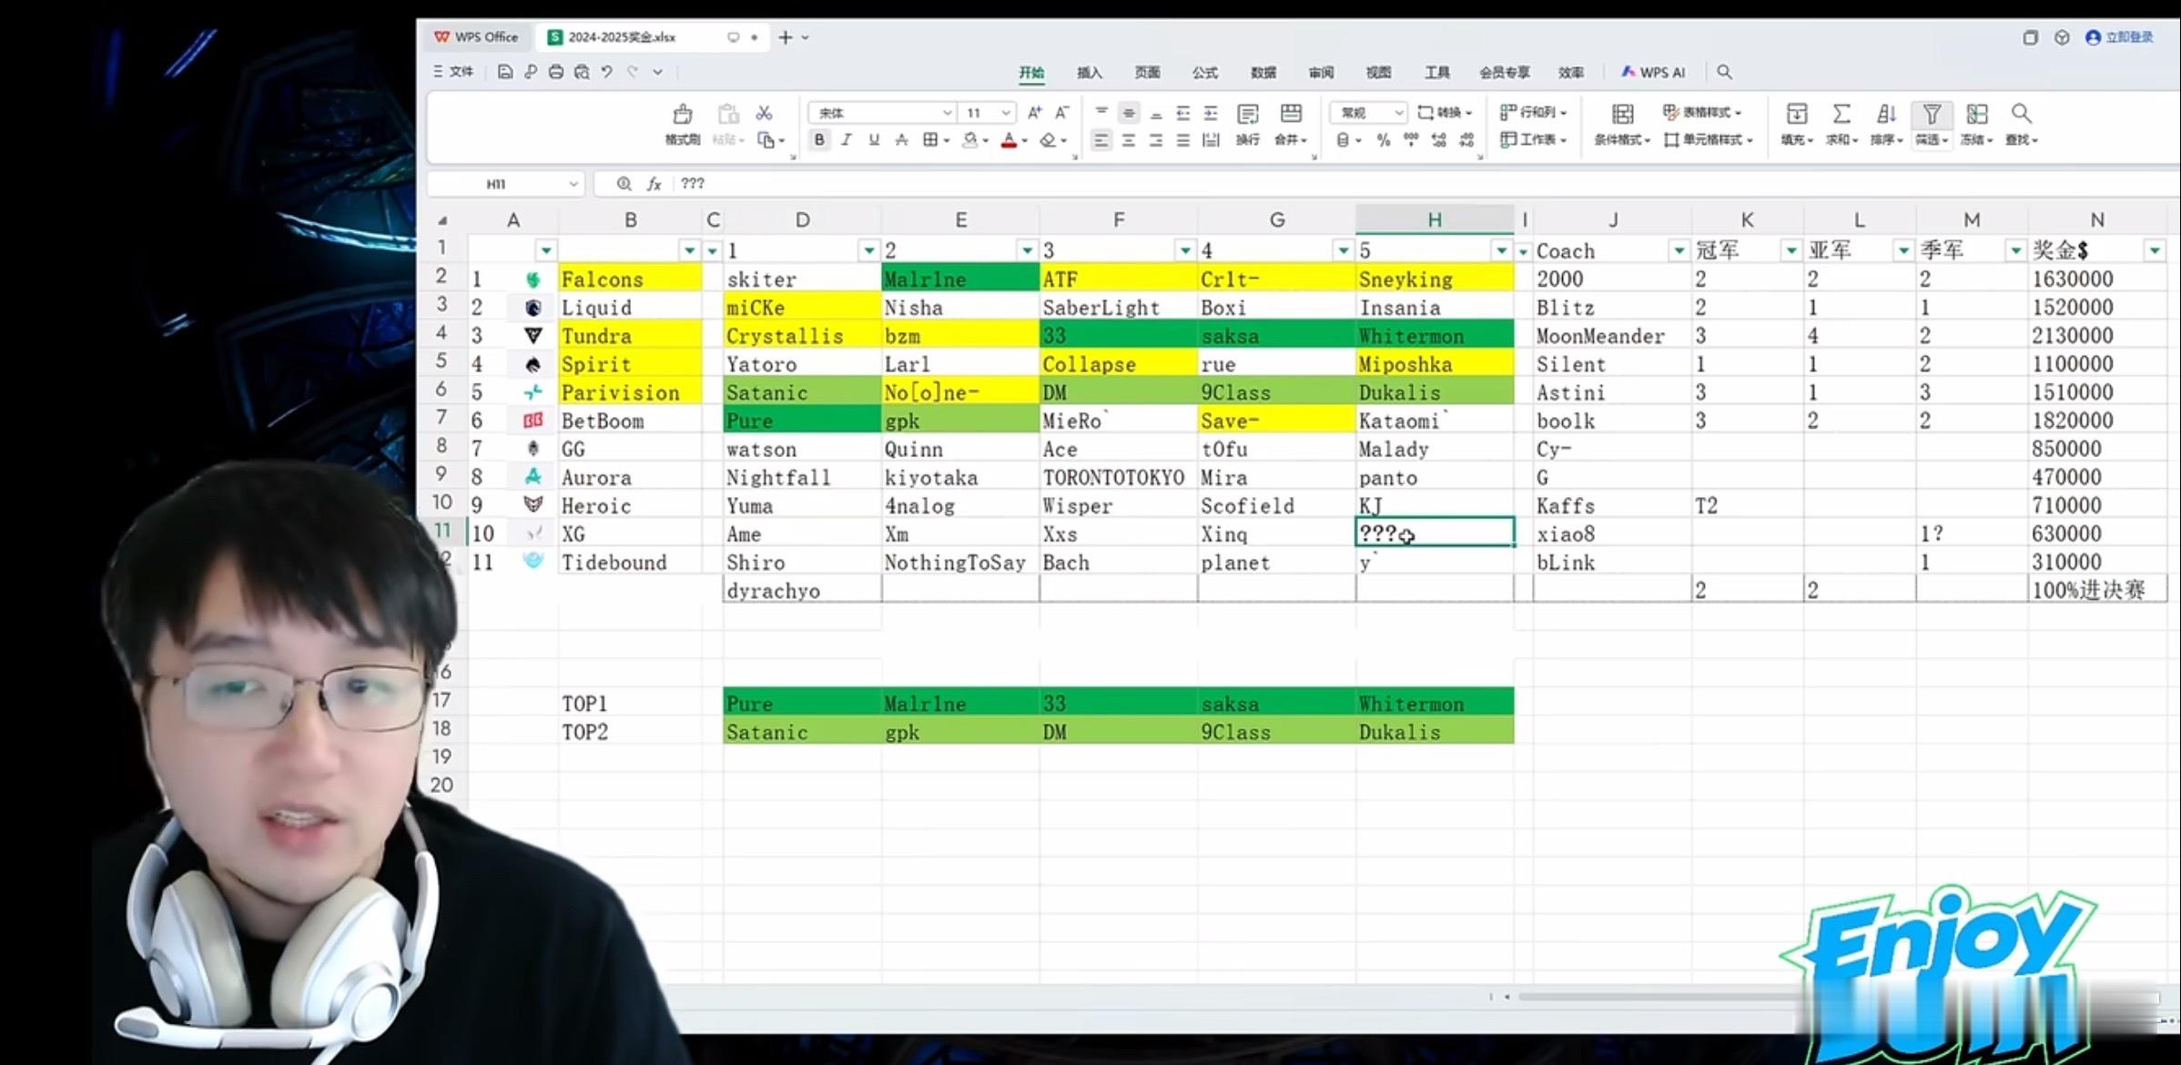Click the 立即登录 login button

point(2120,37)
